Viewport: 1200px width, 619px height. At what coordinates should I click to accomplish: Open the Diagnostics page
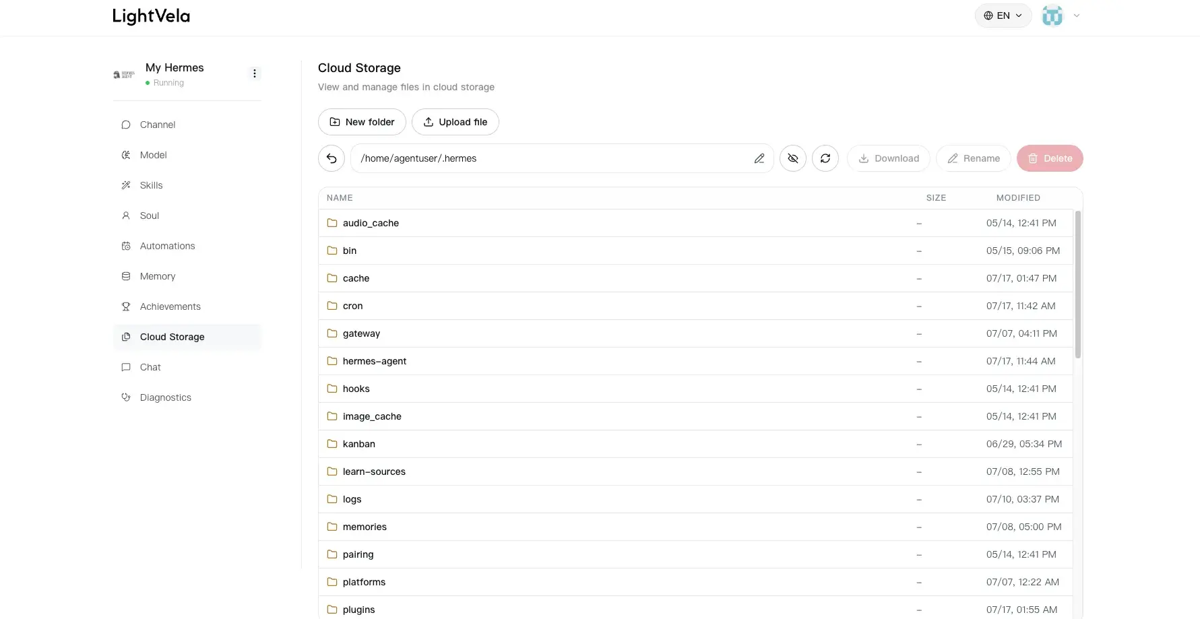tap(187, 397)
